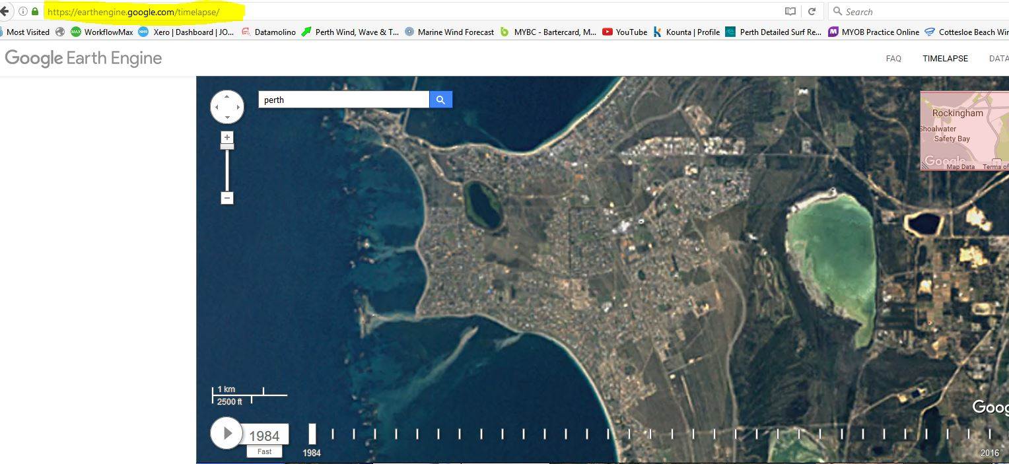This screenshot has width=1009, height=464.
Task: Reload the page with refresh icon
Action: [812, 11]
